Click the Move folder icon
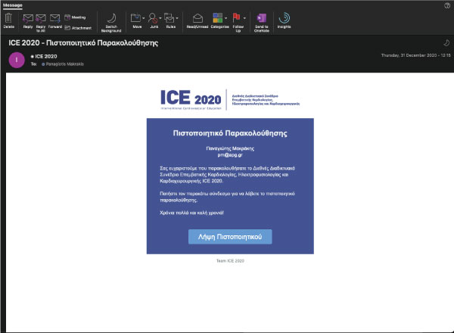The width and height of the screenshot is (454, 333). (135, 18)
